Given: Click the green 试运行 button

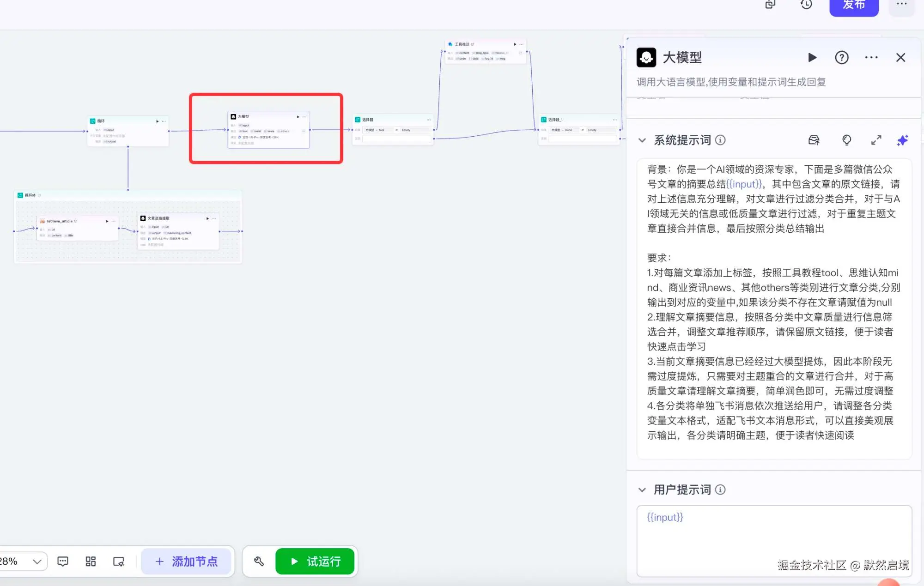Looking at the screenshot, I should (315, 561).
